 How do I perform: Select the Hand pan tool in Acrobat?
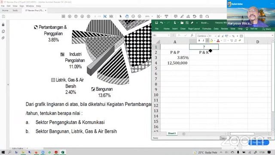pos(127,16)
